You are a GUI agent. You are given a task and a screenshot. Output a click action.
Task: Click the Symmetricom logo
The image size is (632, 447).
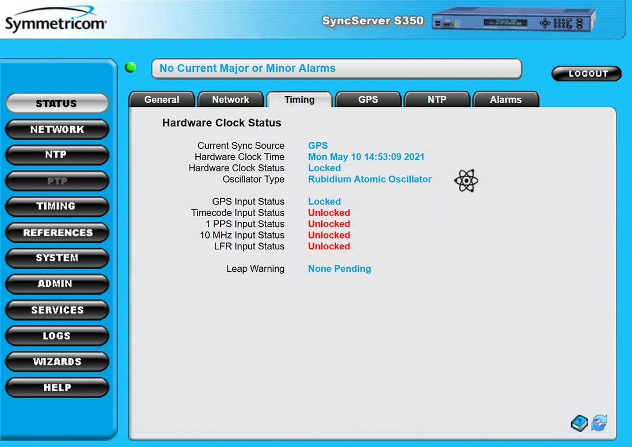coord(56,20)
